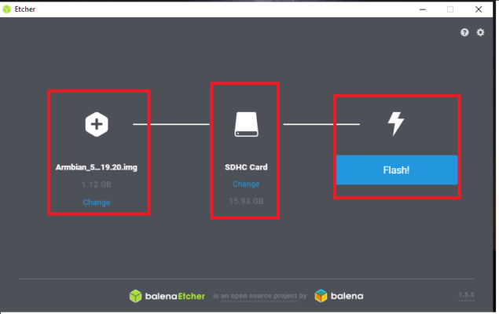
Task: Click the drive icon above SDHC Card
Action: [246, 123]
